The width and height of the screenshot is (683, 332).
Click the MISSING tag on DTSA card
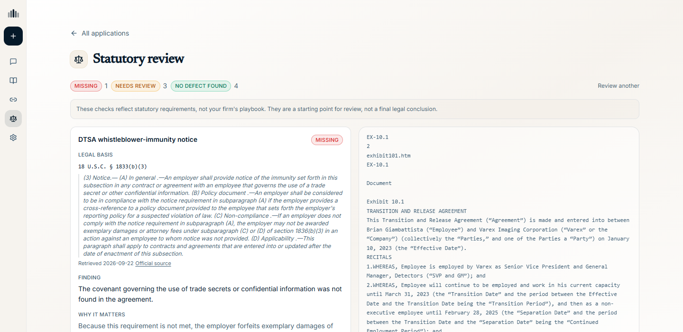tap(327, 140)
